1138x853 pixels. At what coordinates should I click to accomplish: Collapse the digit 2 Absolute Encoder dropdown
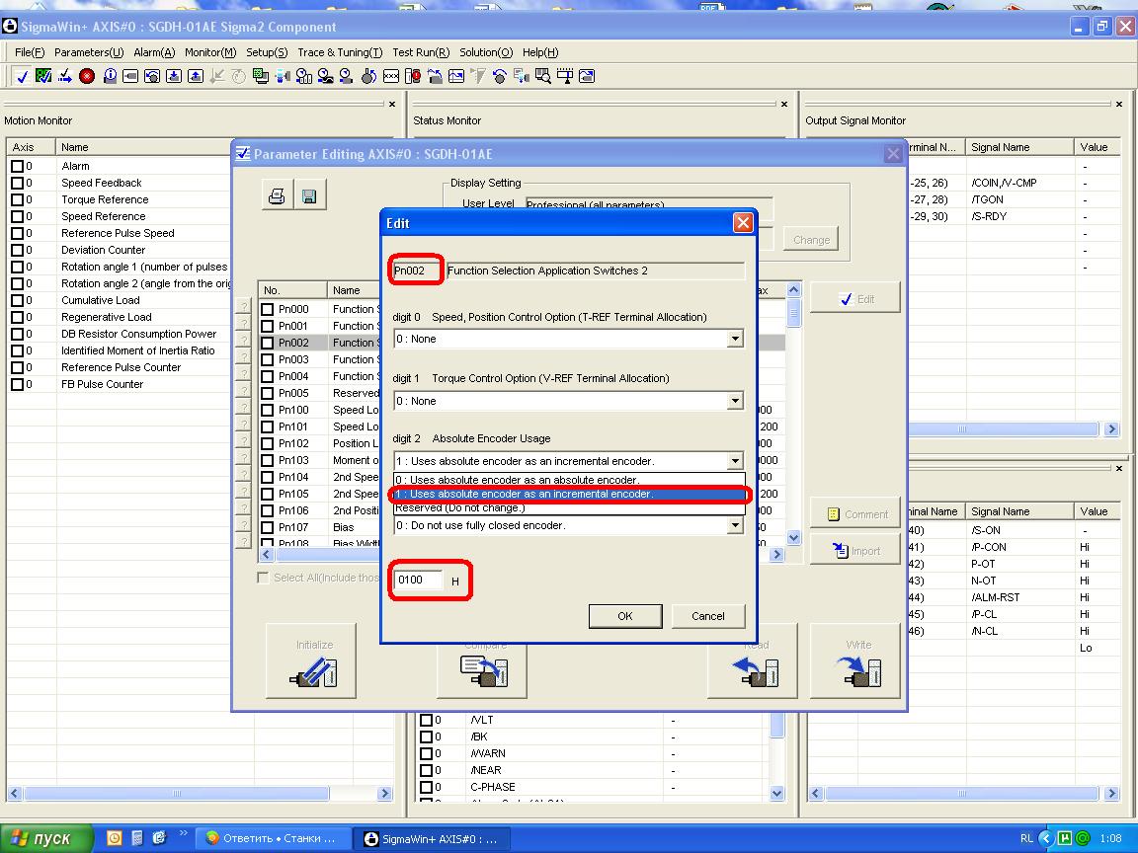(735, 461)
